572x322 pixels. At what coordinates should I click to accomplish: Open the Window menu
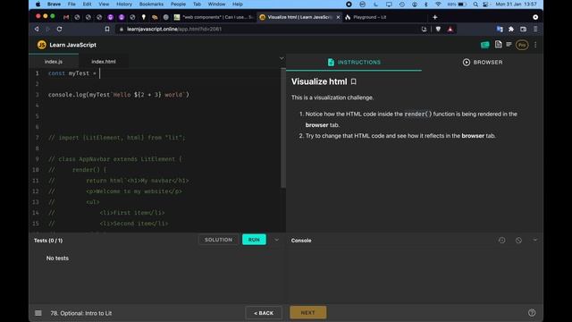[x=216, y=4]
